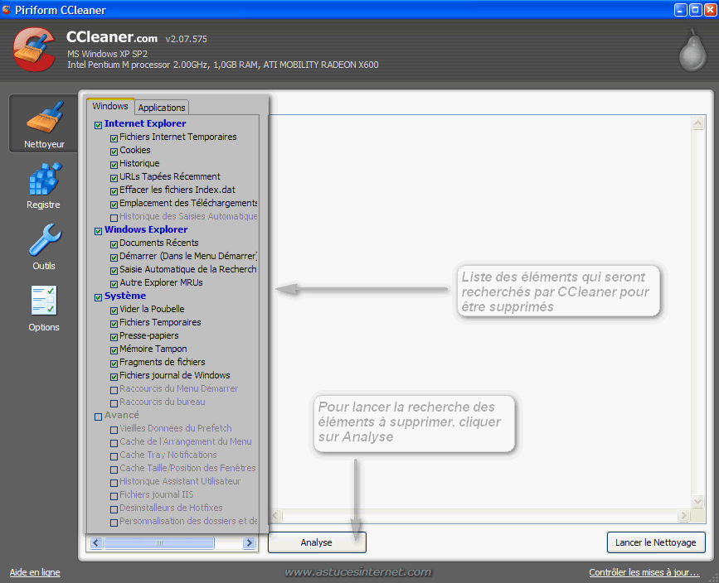Open the Outils wrench section
Viewport: 719px width, 583px height.
coord(44,248)
